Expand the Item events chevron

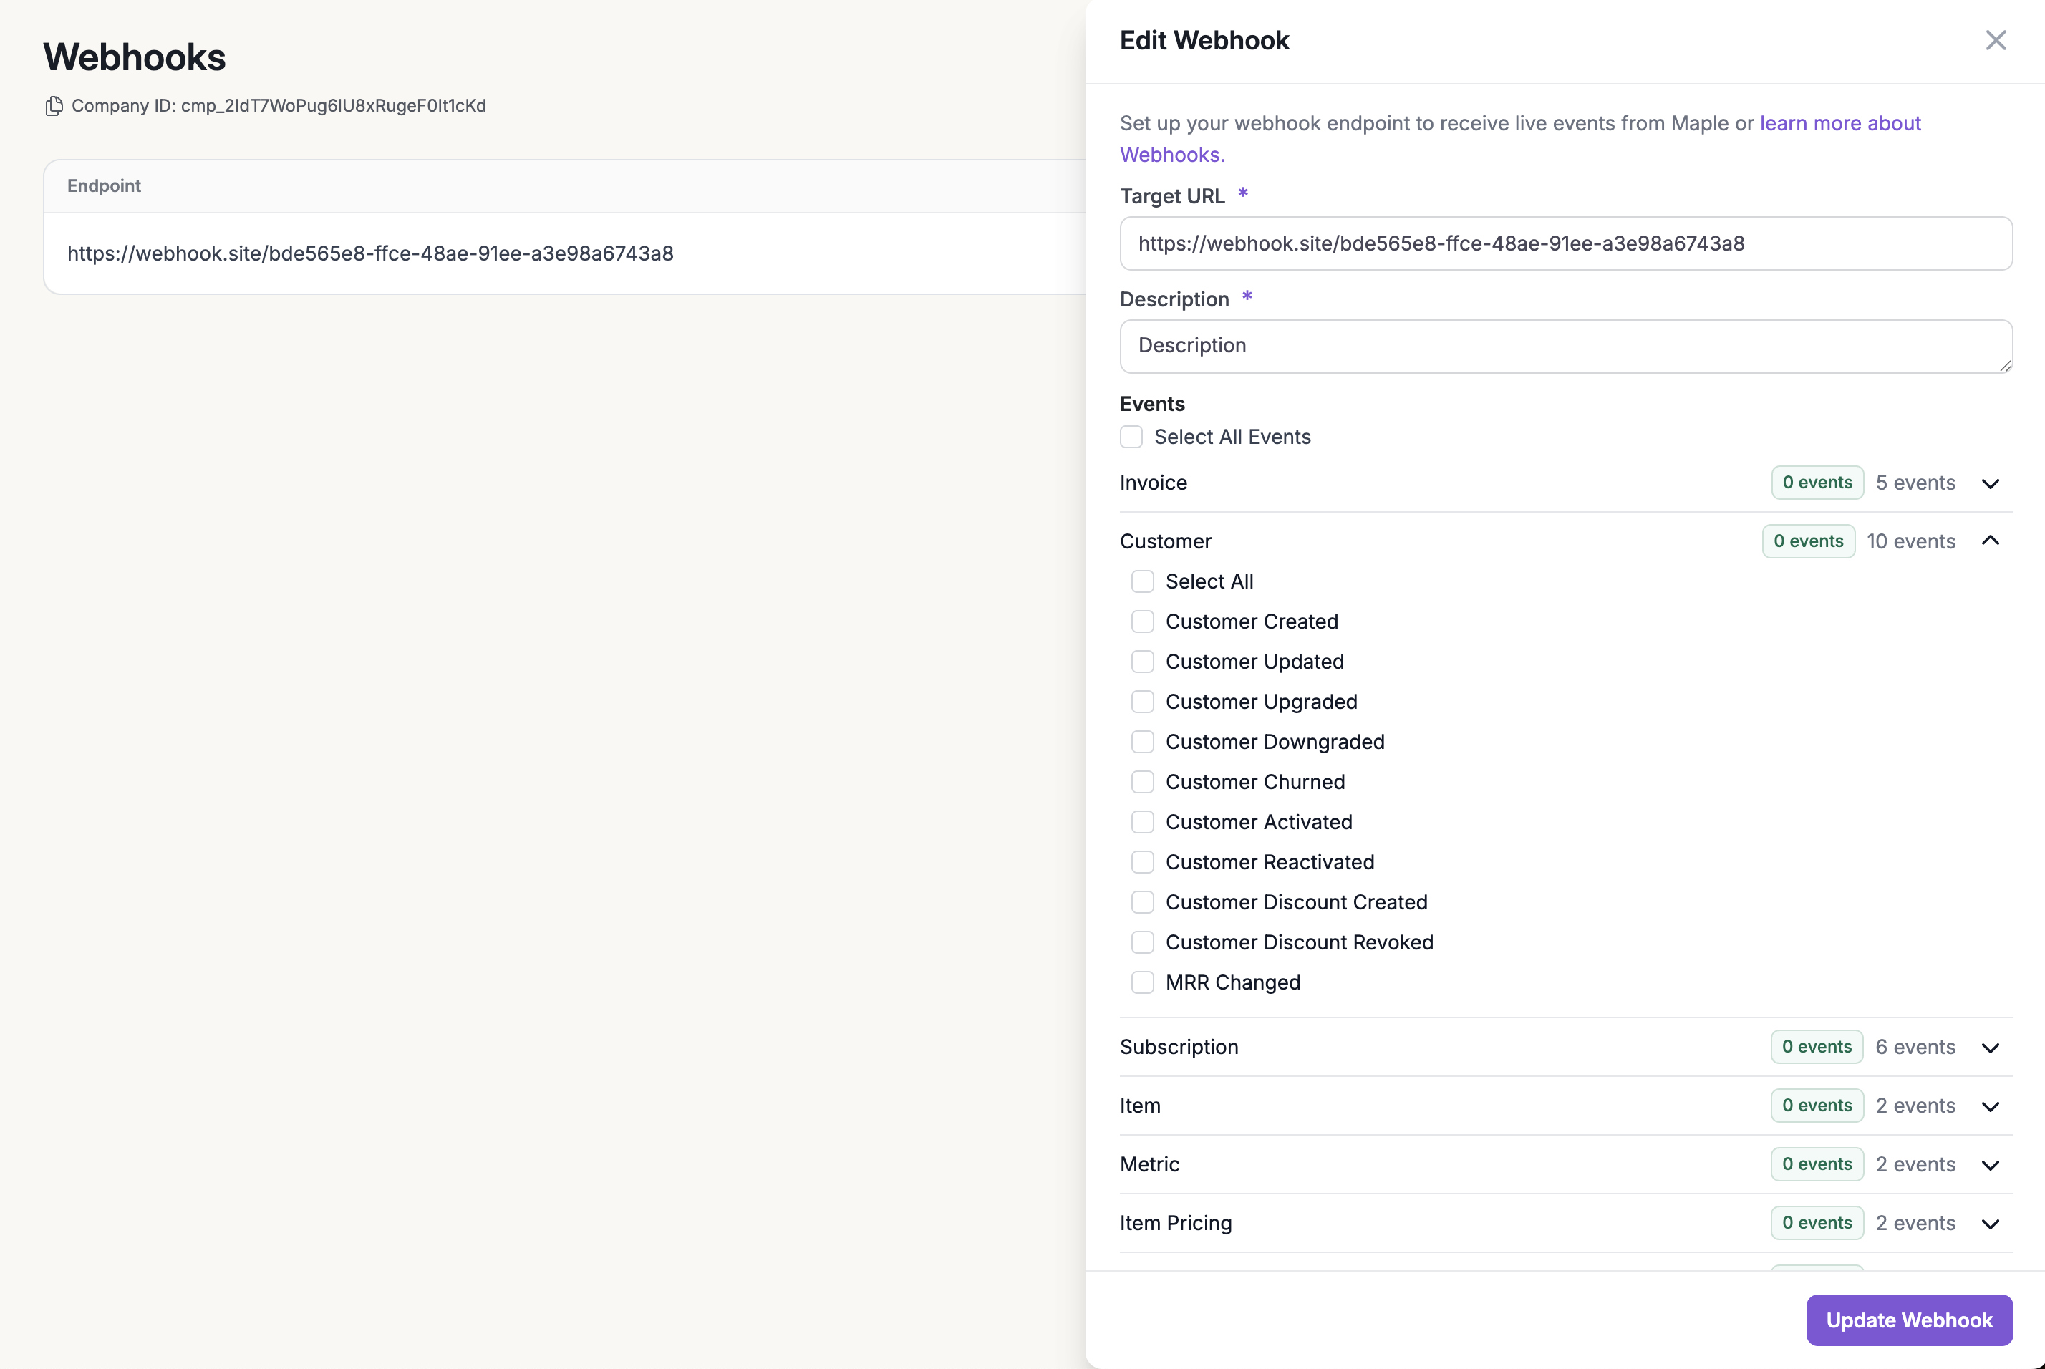coord(1990,1106)
